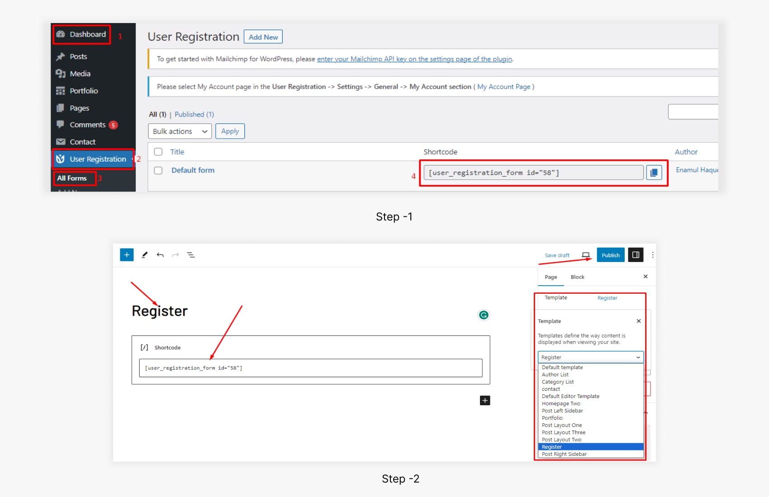Click the user_registration_form shortcode field
Image resolution: width=769 pixels, height=497 pixels.
tap(533, 173)
